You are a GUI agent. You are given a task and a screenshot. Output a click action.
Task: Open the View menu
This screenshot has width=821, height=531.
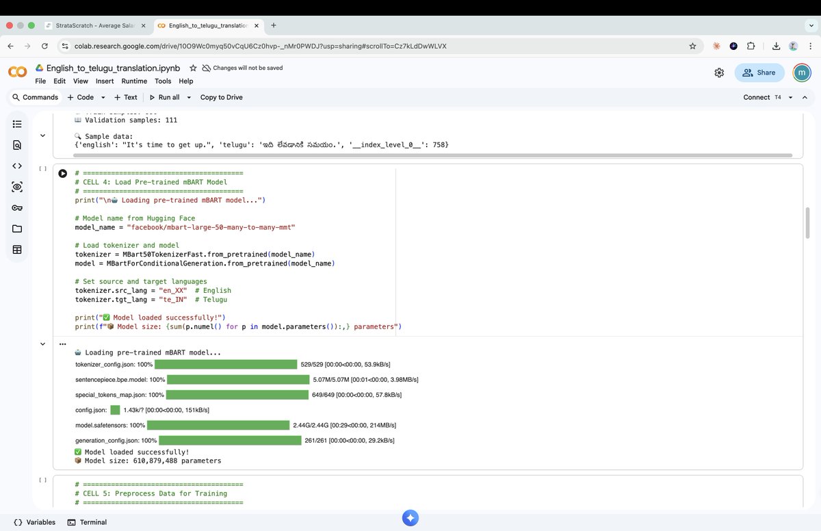[x=81, y=81]
